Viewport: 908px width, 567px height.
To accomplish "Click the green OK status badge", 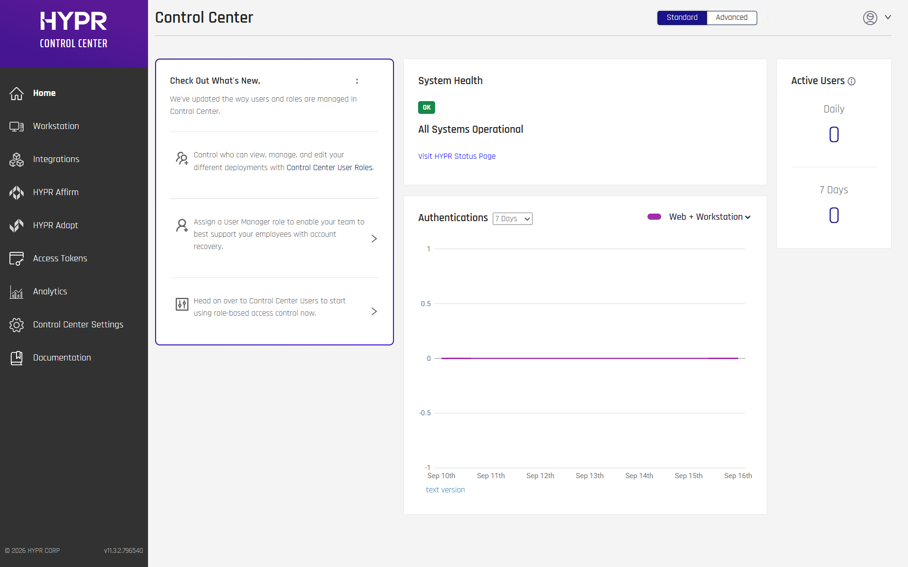I will click(x=427, y=108).
